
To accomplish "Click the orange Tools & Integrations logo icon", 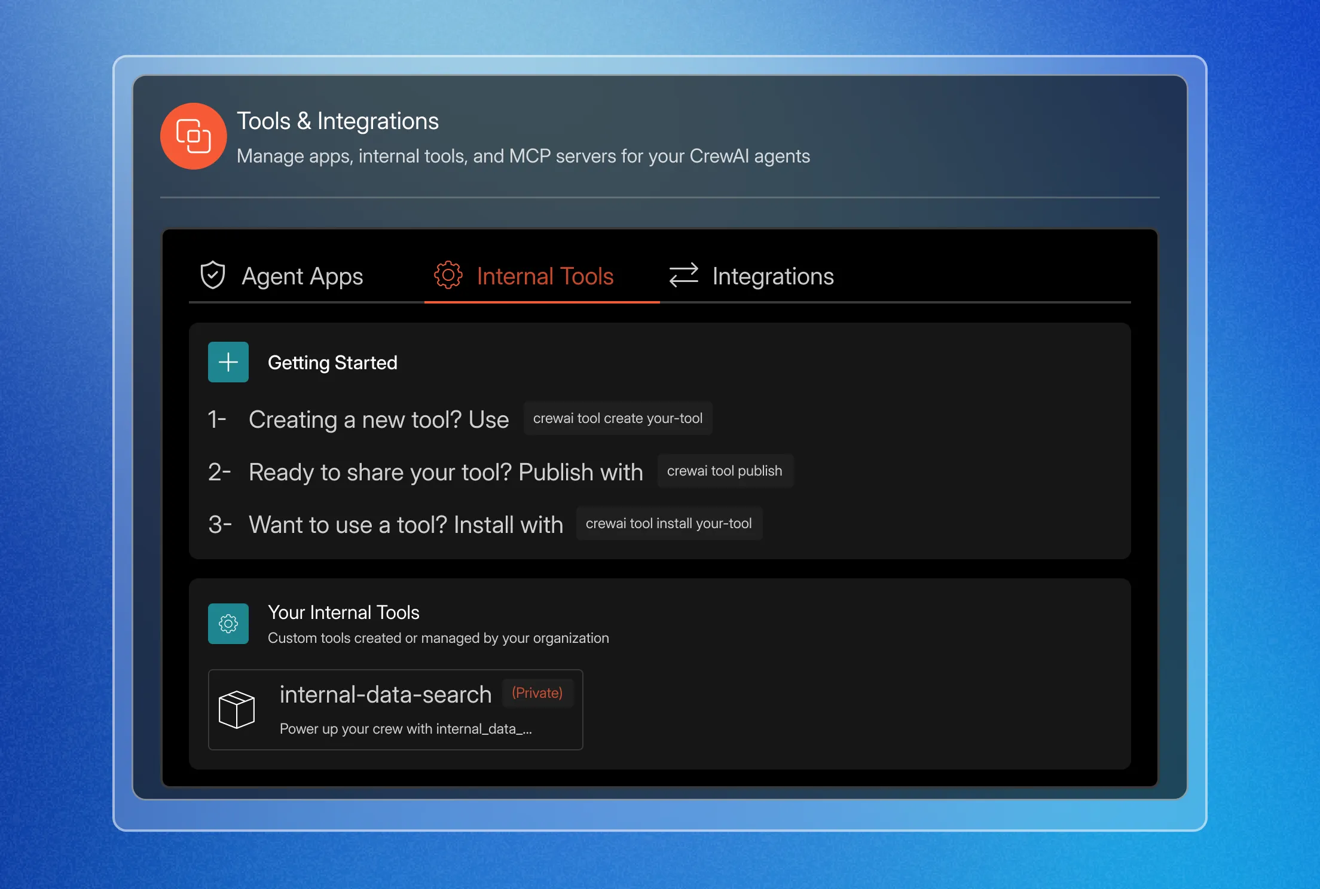I will tap(193, 136).
